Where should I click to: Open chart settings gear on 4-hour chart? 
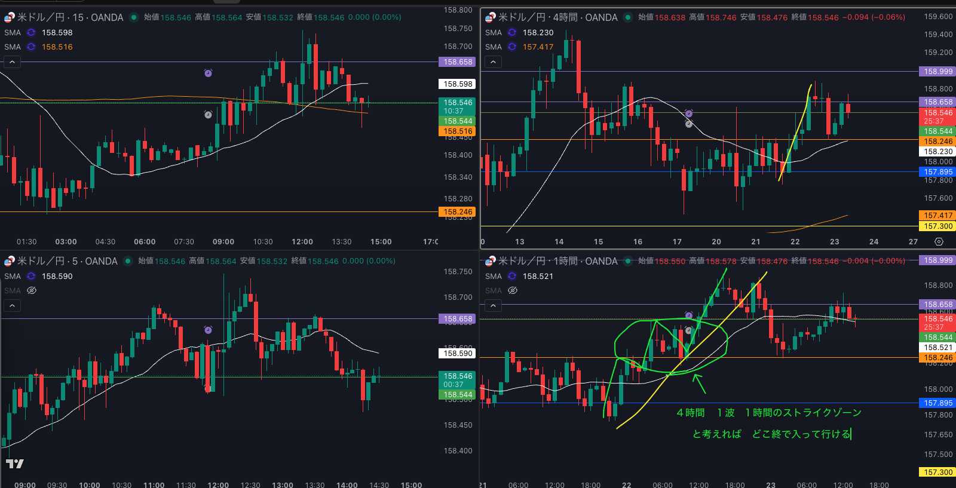click(939, 242)
